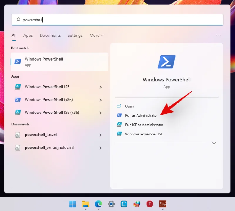Click the Windows PowerShell title in preview pane
Viewport: 235px width, 211px height.
point(167,80)
